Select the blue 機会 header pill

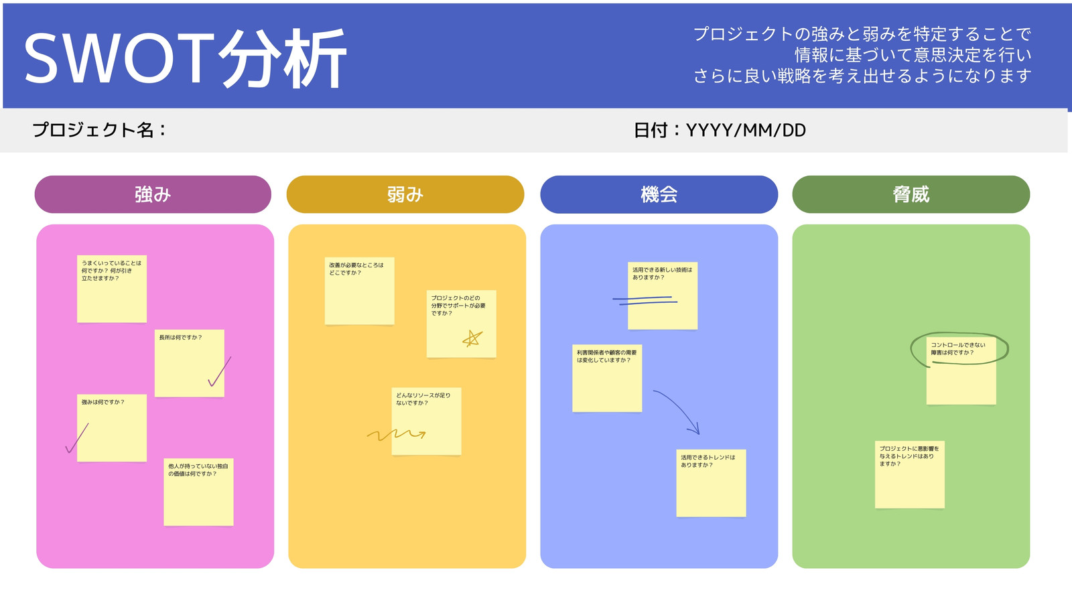tap(659, 194)
